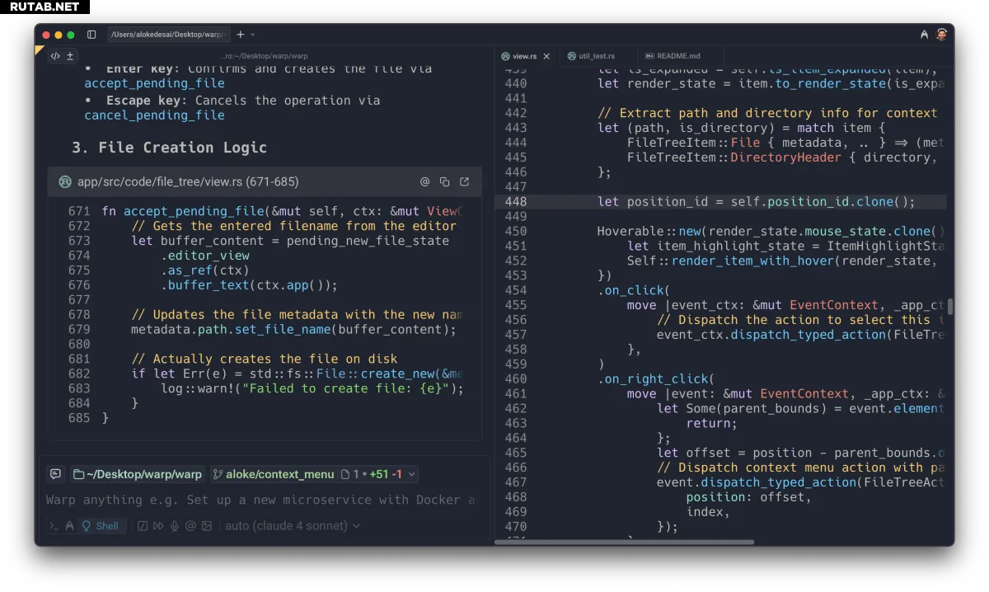Click the view.rs Rust file icon in tab
The height and width of the screenshot is (592, 989).
(505, 56)
